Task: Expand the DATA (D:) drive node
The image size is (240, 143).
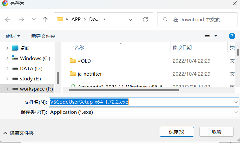Action: click(7, 69)
